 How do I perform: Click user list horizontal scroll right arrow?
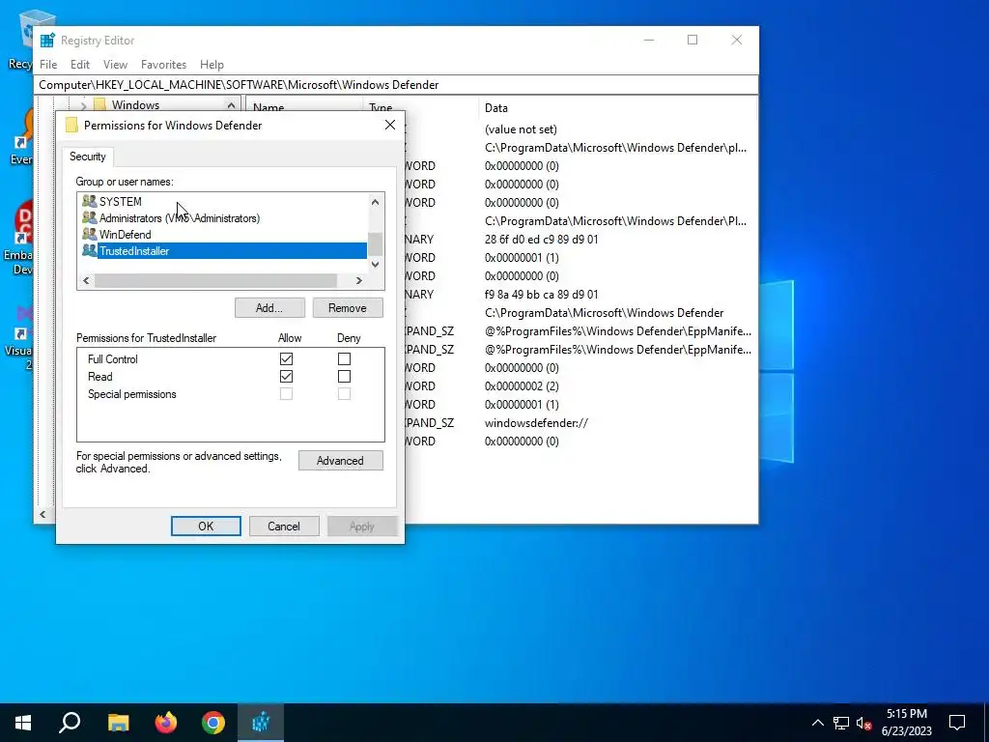[359, 281]
